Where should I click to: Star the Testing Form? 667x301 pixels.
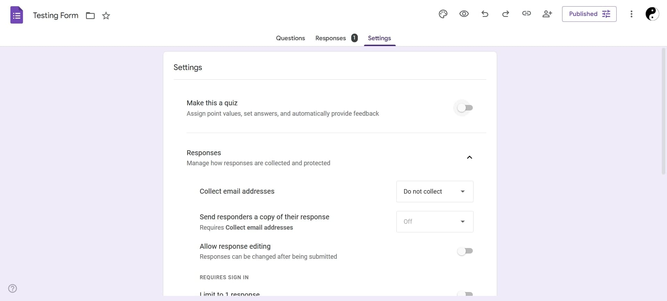(x=106, y=16)
